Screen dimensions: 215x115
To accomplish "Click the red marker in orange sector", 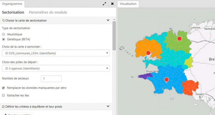I will [x=148, y=53].
